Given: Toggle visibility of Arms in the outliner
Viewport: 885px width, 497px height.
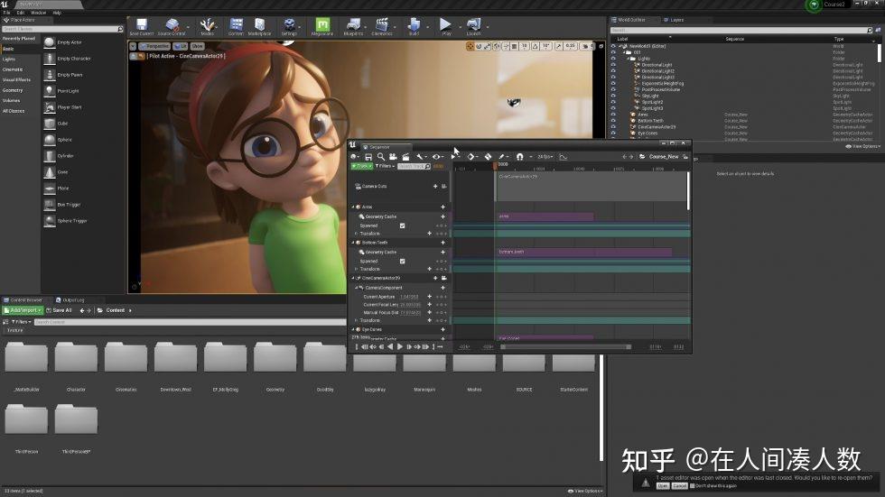Looking at the screenshot, I should click(x=613, y=115).
